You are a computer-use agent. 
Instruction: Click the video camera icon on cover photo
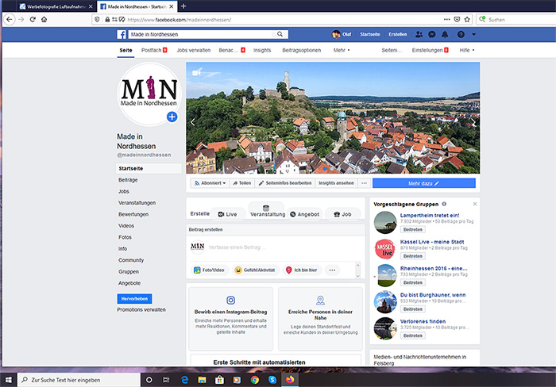197,72
